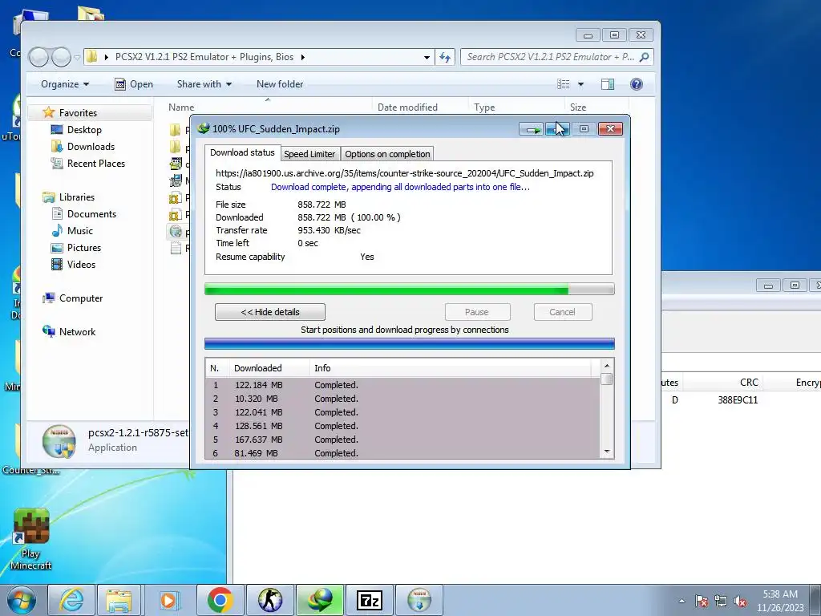The image size is (821, 616).
Task: Open Play Minecraft desktop shortcut
Action: pos(31,540)
